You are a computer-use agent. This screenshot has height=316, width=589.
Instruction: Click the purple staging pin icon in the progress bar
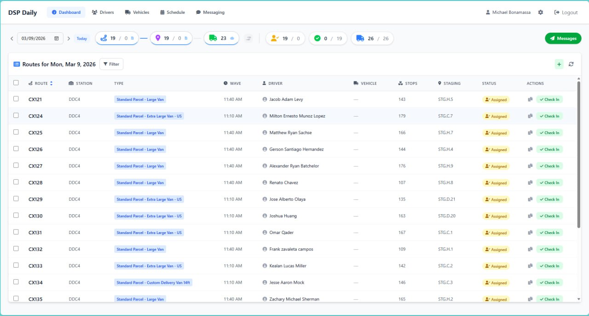click(x=158, y=38)
